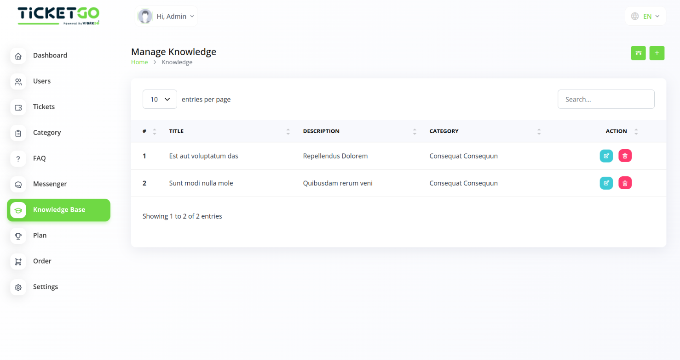Image resolution: width=680 pixels, height=360 pixels.
Task: Open Settings from the sidebar
Action: (x=45, y=287)
